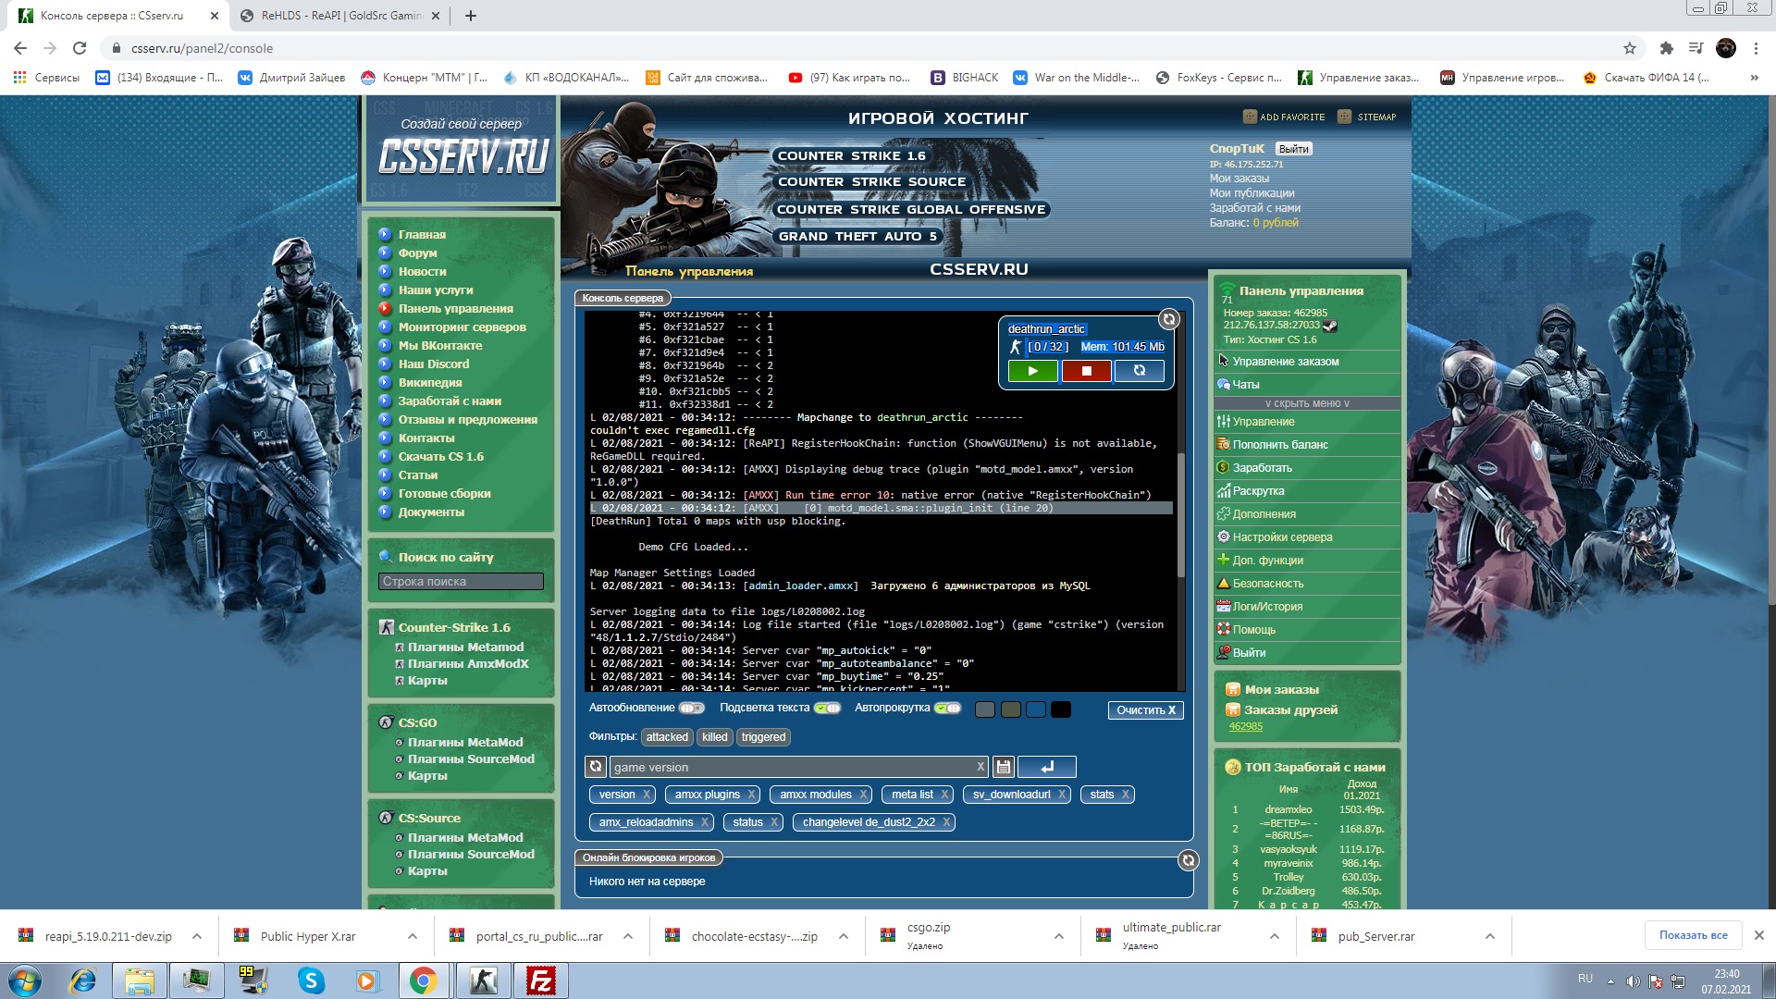
Task: Remove the saved 'amx_reloadadmins' command
Action: click(705, 822)
